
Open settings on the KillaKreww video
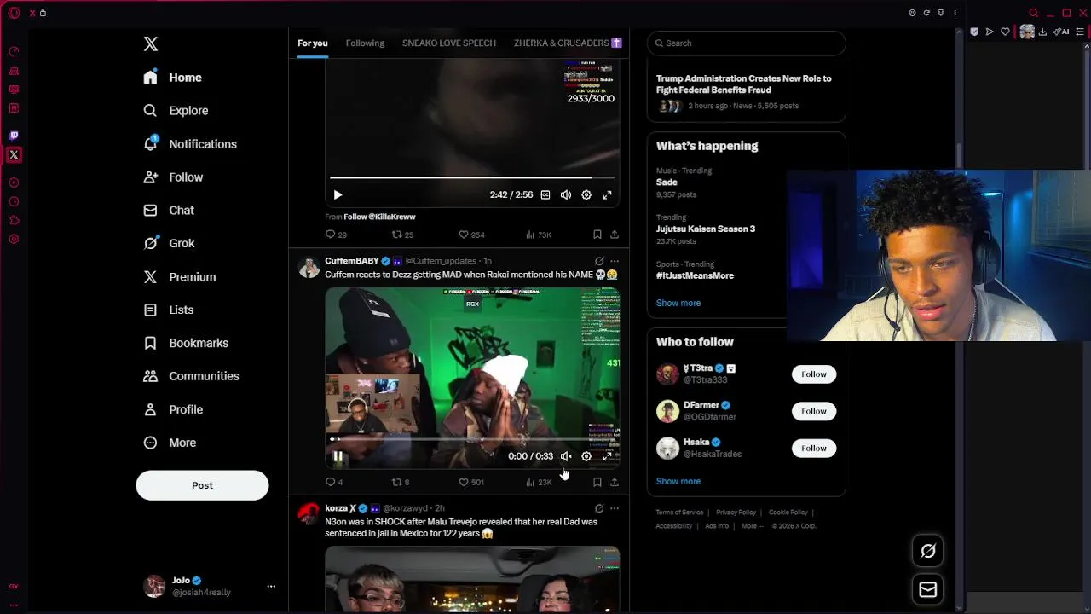click(x=586, y=194)
